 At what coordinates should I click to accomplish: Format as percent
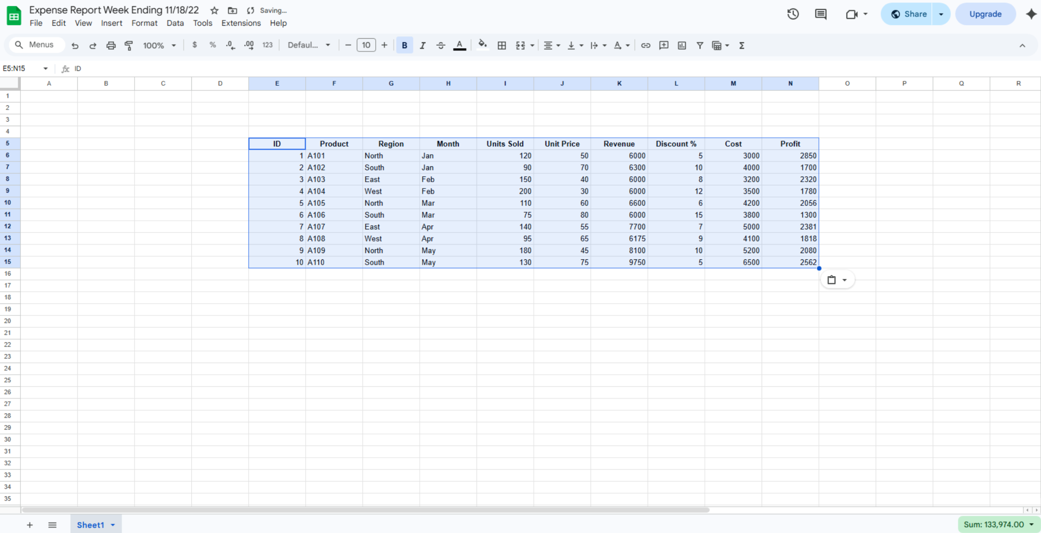tap(213, 45)
